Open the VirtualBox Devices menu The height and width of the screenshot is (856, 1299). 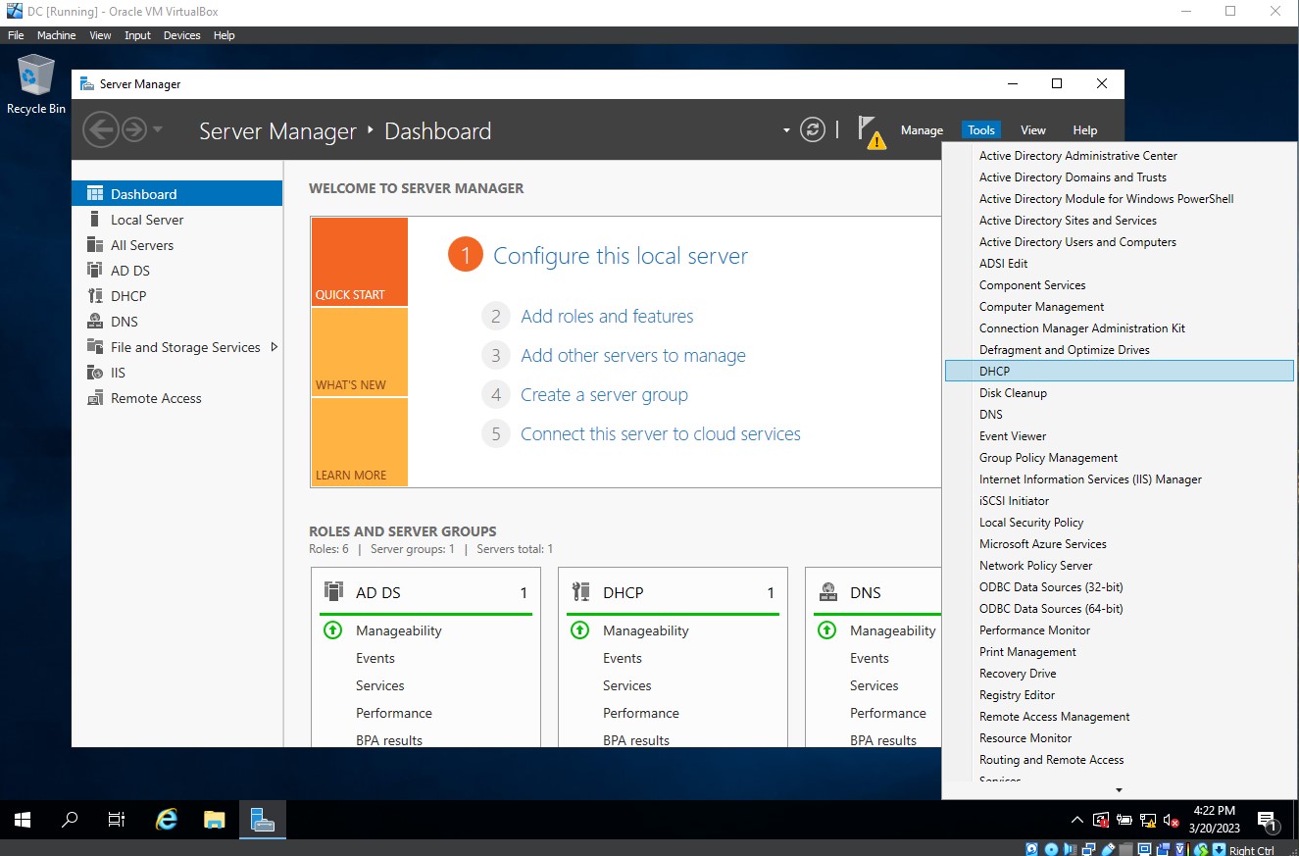[x=181, y=35]
